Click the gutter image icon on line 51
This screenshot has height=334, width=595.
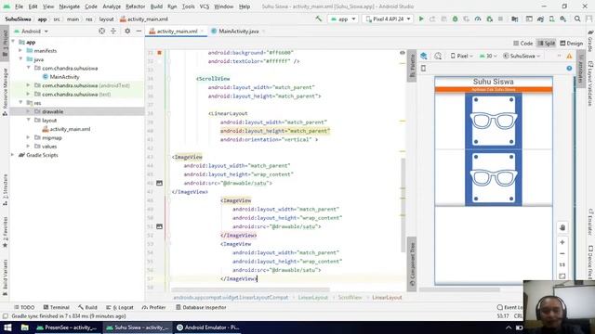tap(159, 226)
